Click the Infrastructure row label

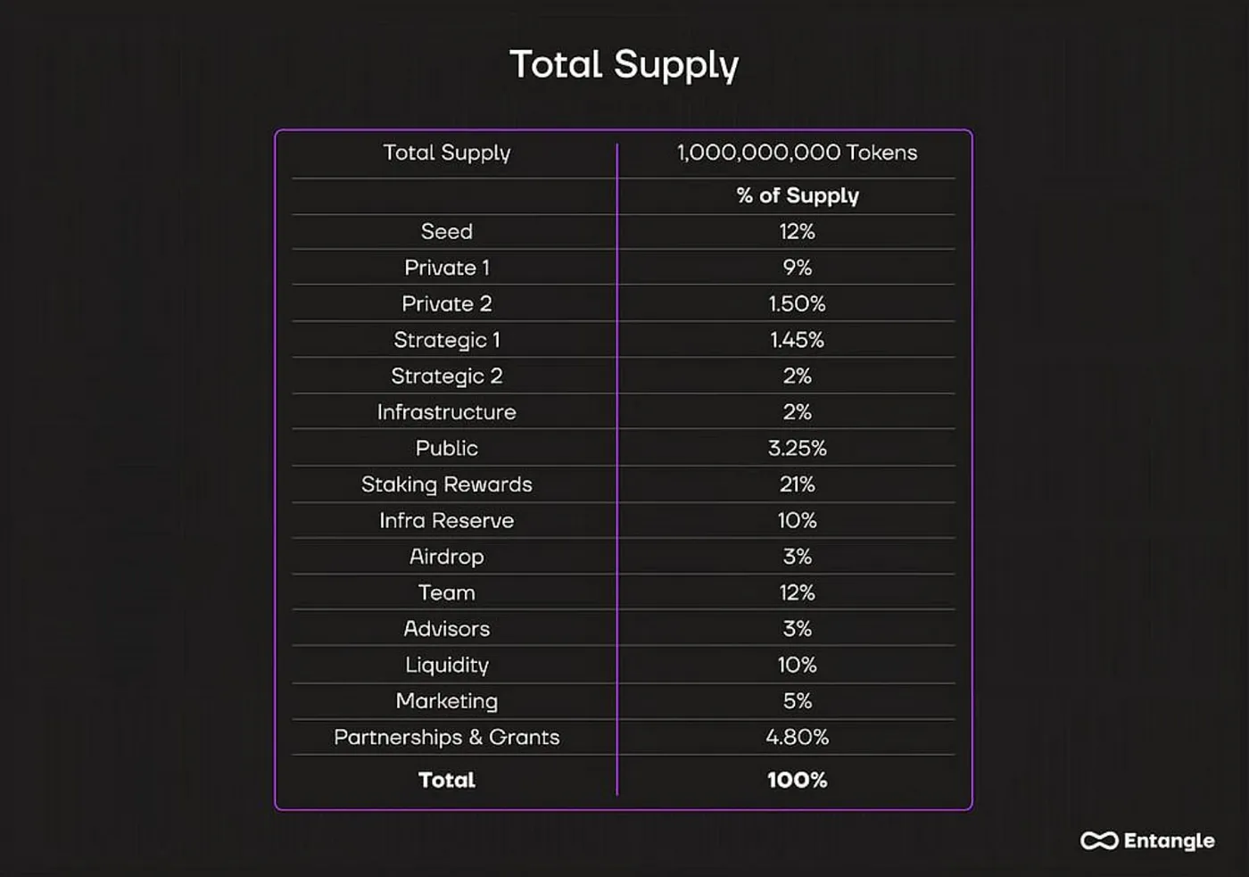click(x=447, y=412)
